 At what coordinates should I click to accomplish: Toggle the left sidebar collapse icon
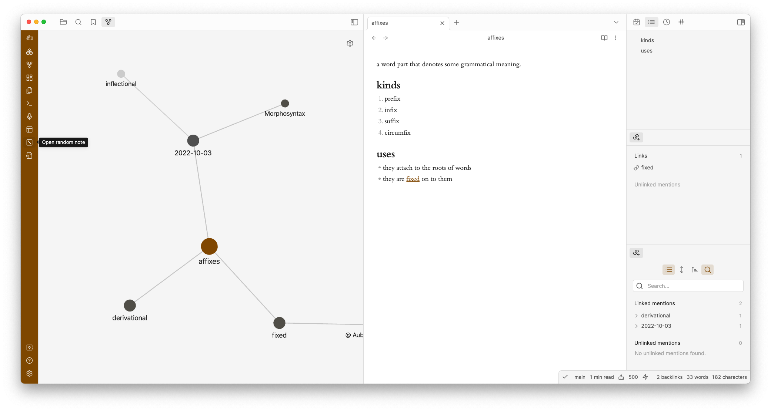click(x=354, y=22)
